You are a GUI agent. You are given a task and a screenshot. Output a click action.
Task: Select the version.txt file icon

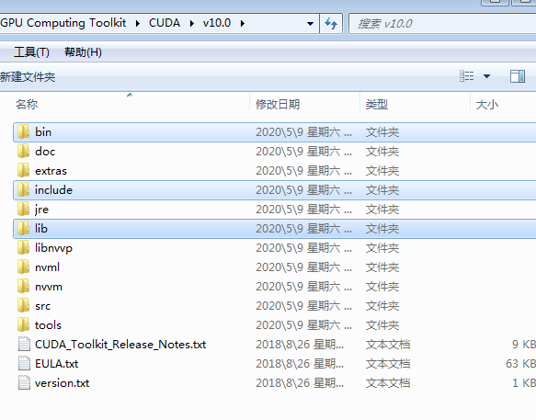(24, 382)
